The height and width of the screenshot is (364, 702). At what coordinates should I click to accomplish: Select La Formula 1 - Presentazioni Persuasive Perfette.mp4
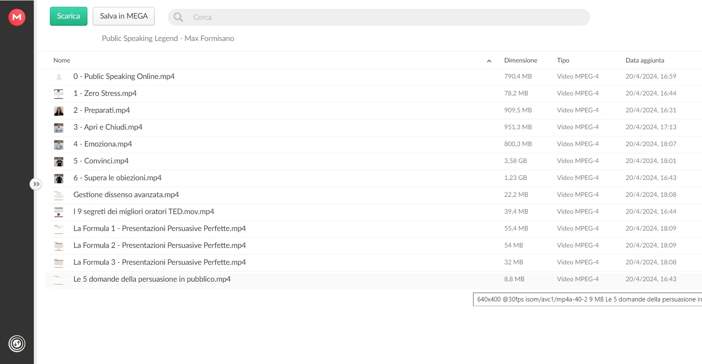point(160,228)
